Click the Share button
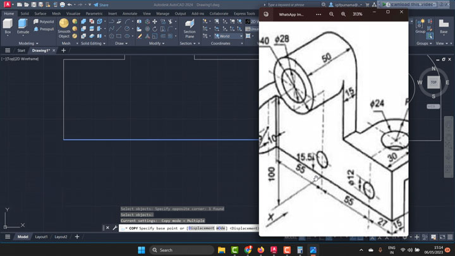Image resolution: width=455 pixels, height=256 pixels. coord(100,5)
